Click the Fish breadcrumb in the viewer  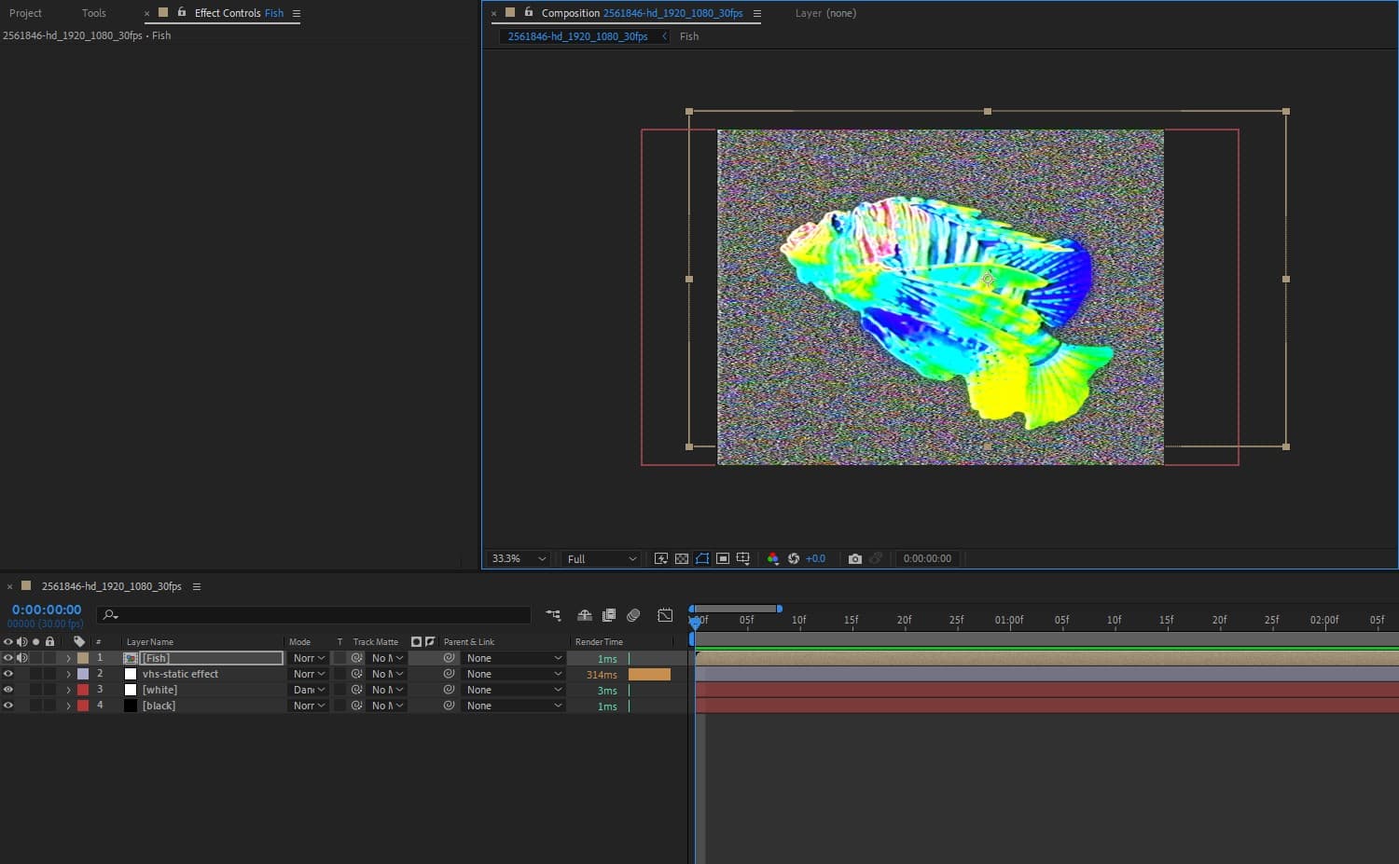coord(689,36)
